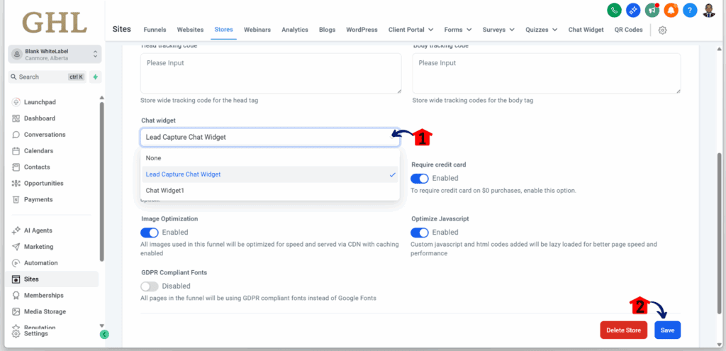Click the green phone dialer icon
726x351 pixels.
[x=614, y=10]
